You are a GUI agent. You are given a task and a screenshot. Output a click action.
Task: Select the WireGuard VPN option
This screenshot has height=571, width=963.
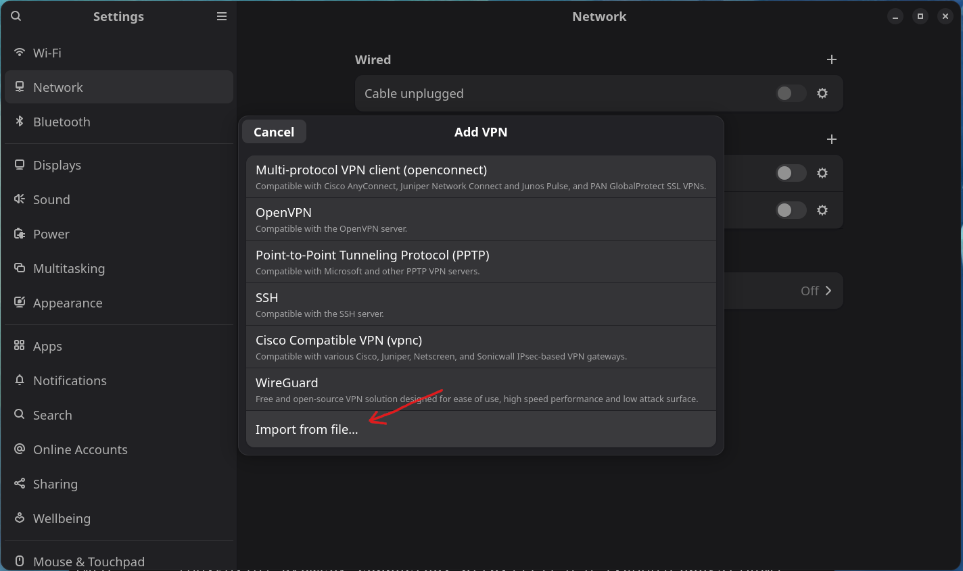[481, 390]
